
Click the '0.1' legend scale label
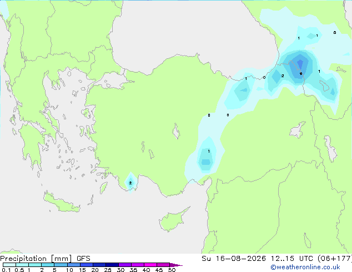(x=6, y=270)
